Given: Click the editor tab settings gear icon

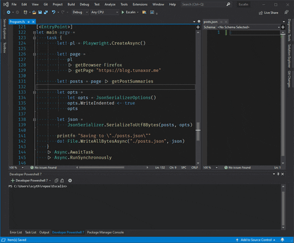Looking at the screenshot, I should 199,21.
